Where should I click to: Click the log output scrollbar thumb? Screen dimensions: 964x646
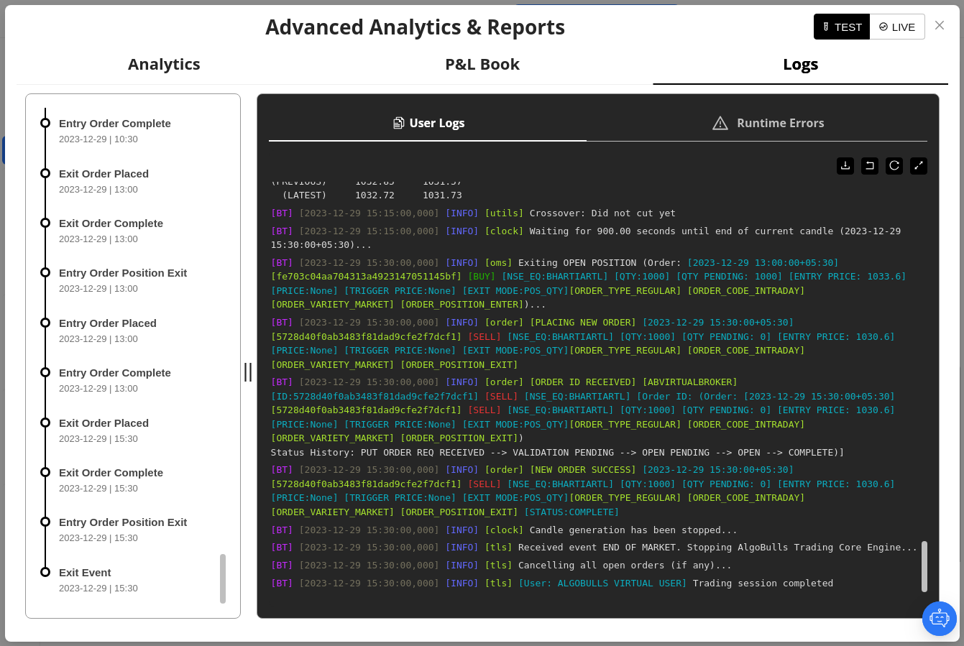(924, 566)
